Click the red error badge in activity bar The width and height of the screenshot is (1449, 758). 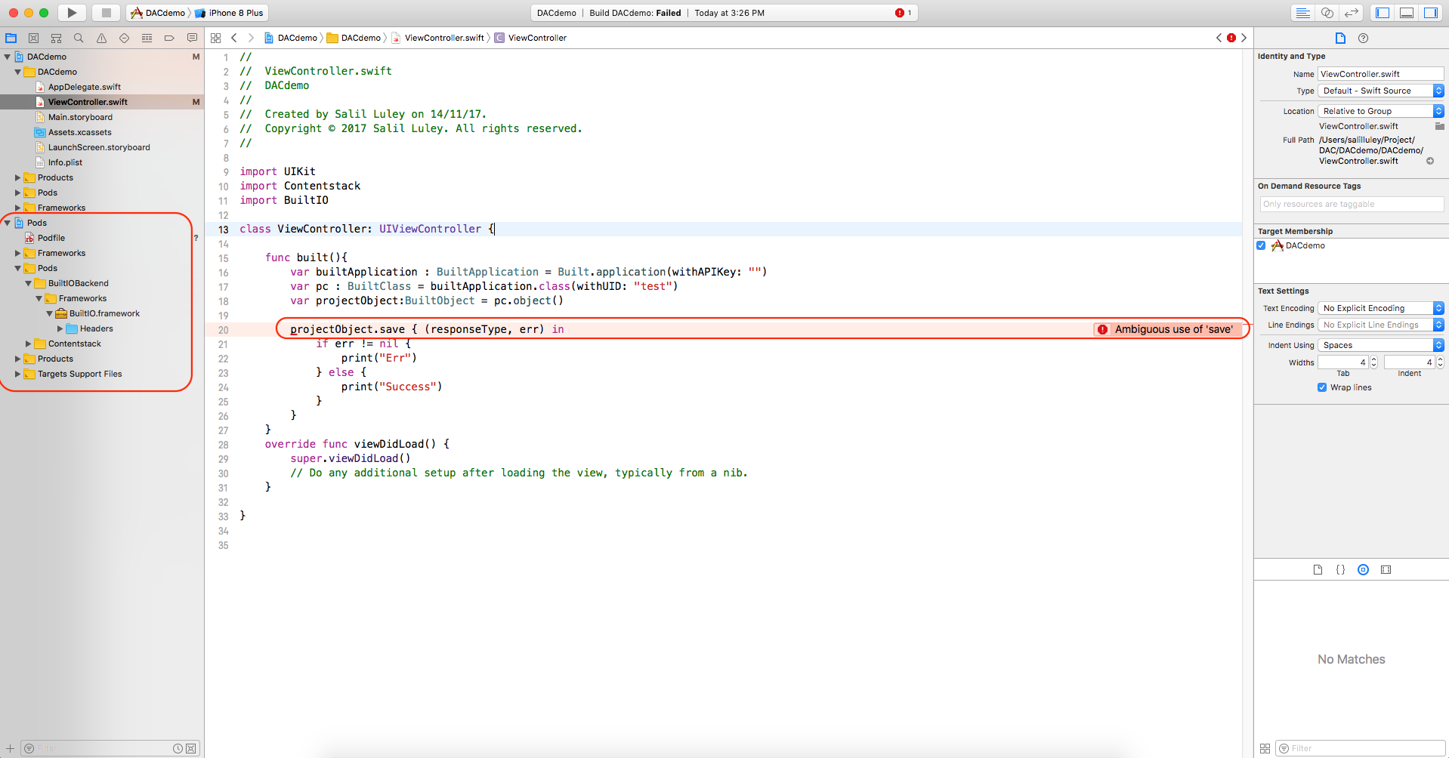tap(899, 13)
